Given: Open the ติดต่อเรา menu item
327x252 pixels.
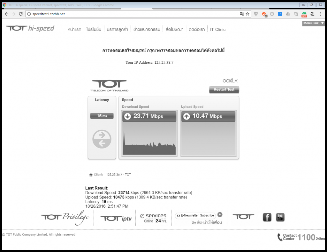Looking at the screenshot, I should click(x=197, y=29).
